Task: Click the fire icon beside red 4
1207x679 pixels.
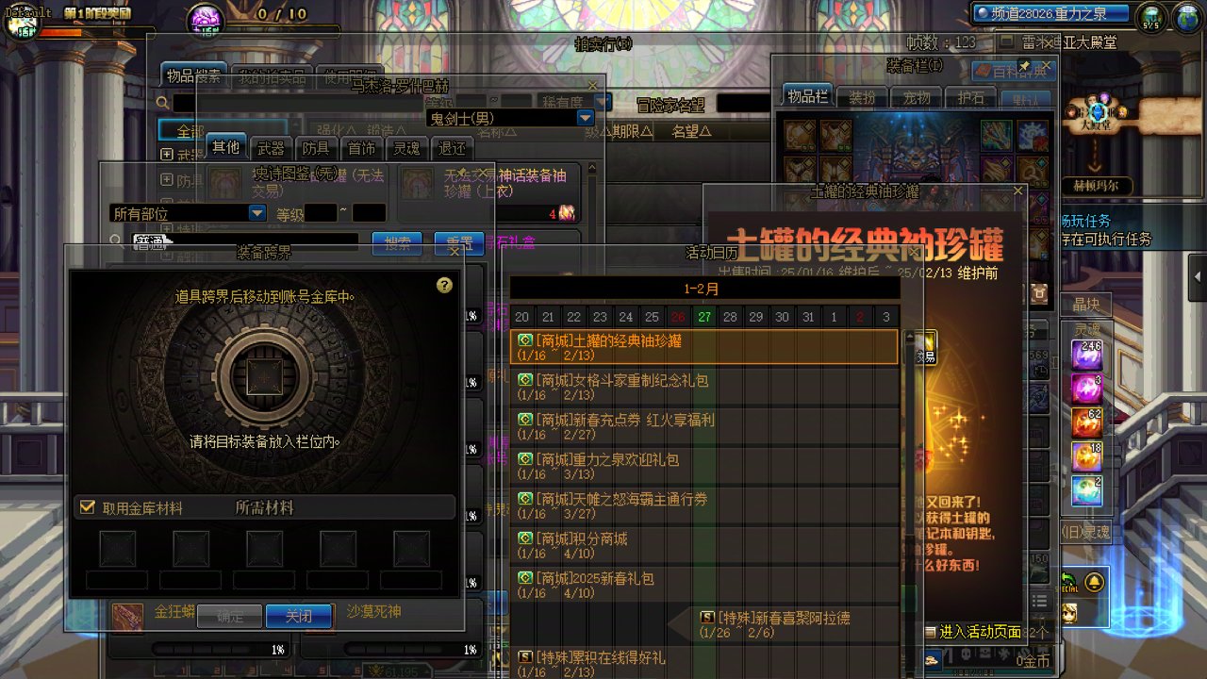Action: tap(566, 213)
